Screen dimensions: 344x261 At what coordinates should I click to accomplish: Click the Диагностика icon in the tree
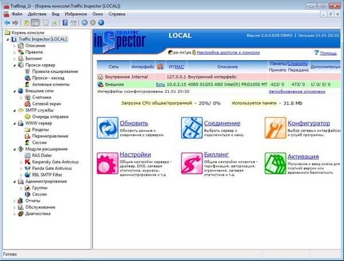21,213
